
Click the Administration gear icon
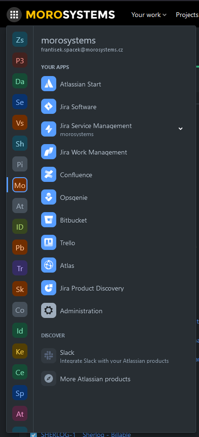tap(49, 311)
